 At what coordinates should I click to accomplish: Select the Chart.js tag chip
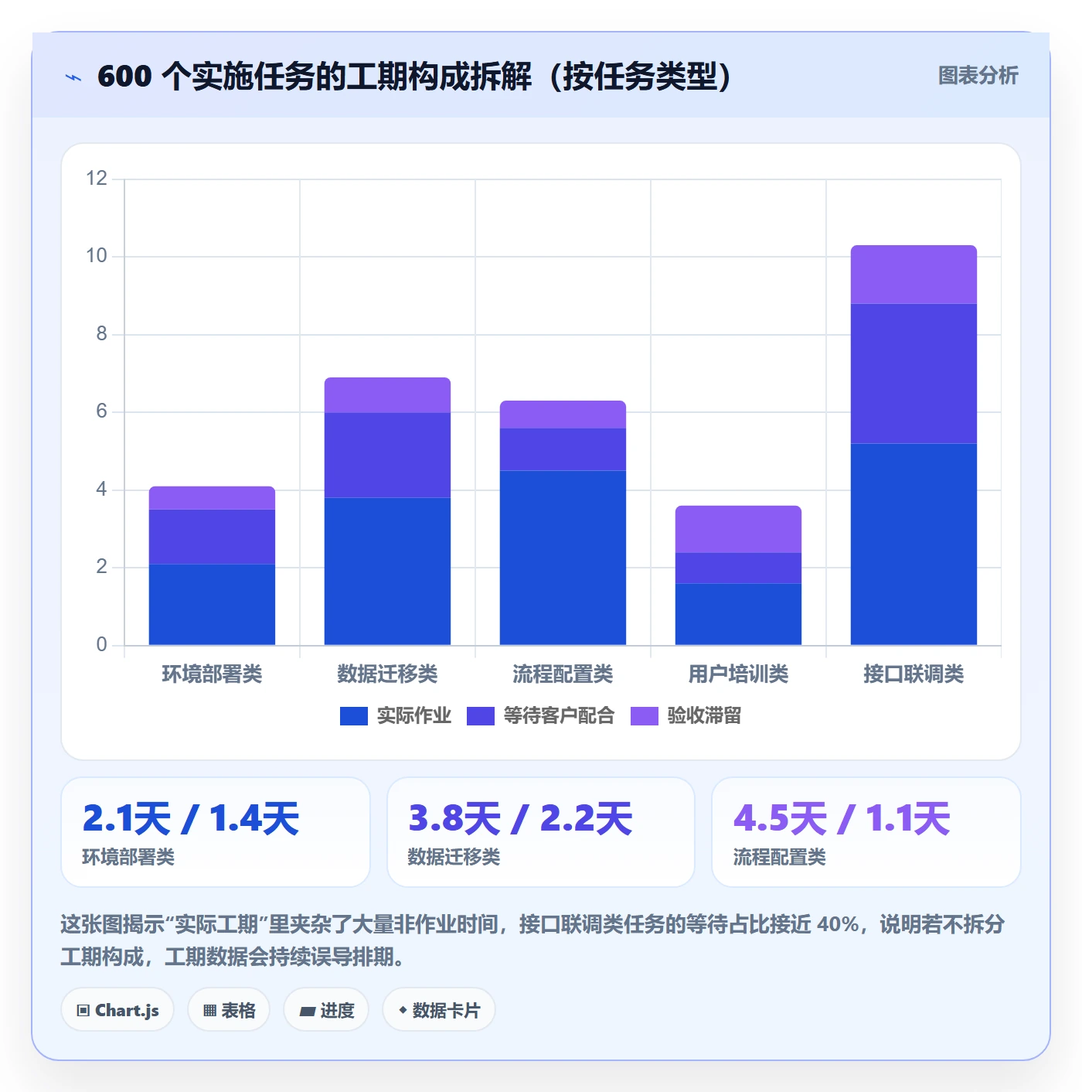(x=117, y=1010)
